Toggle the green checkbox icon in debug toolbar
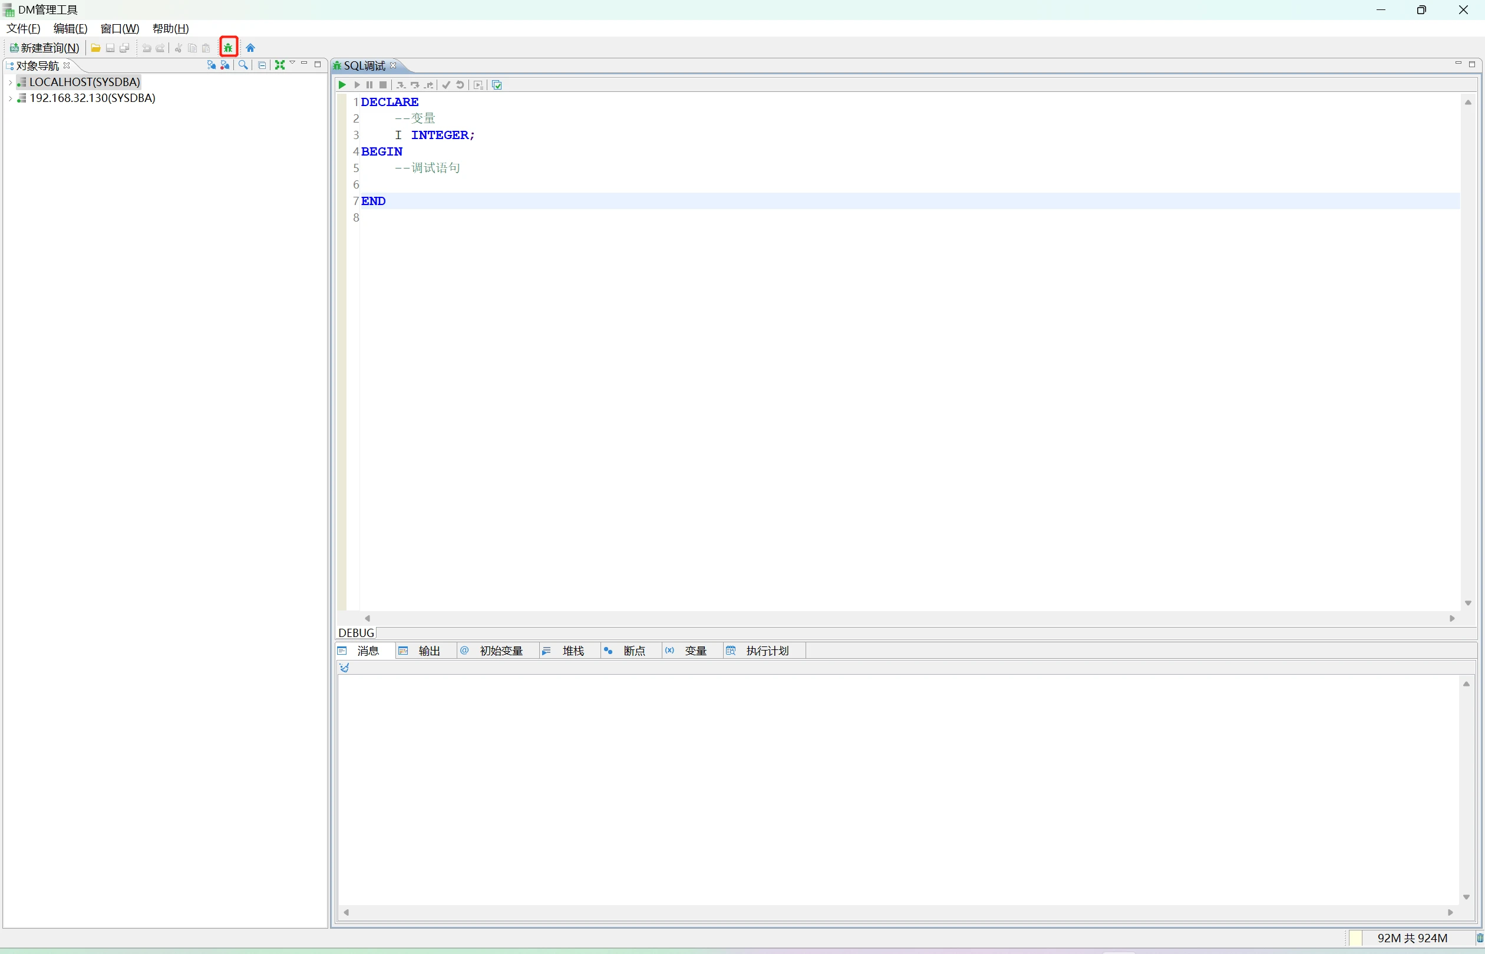This screenshot has height=954, width=1485. click(497, 85)
